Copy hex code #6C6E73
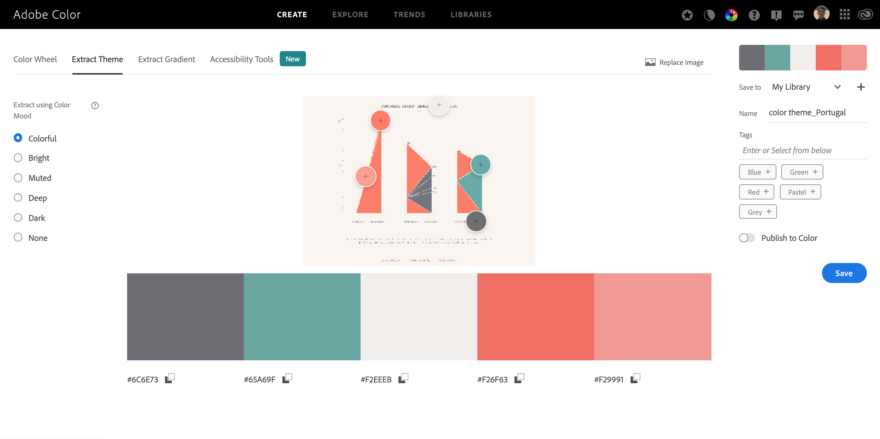 tap(170, 379)
